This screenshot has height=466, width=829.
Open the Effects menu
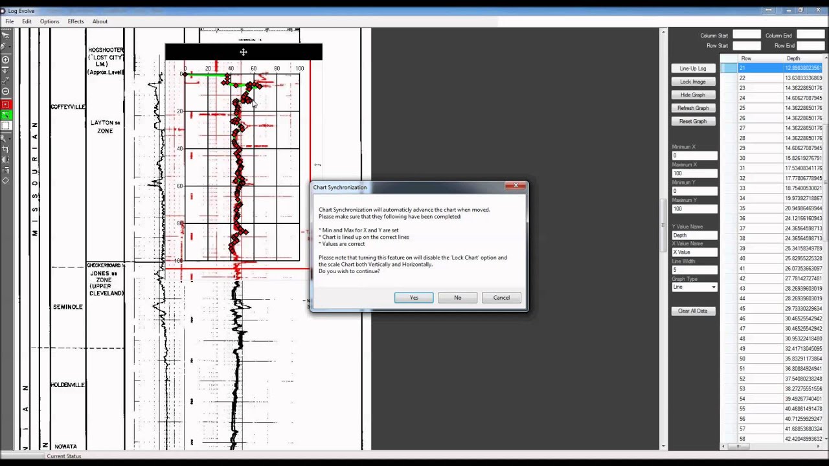[x=76, y=21]
